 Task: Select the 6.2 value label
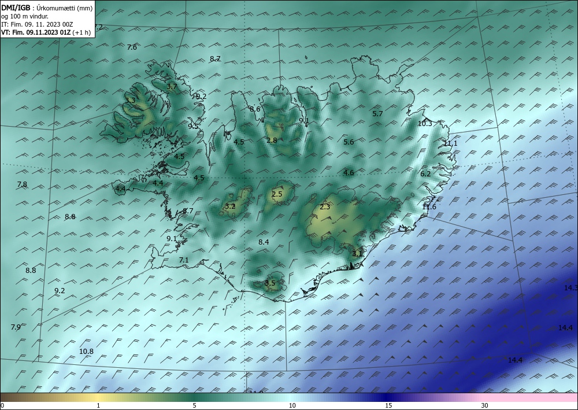pos(425,173)
